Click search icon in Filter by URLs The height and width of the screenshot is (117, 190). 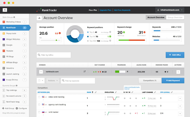[39, 55]
